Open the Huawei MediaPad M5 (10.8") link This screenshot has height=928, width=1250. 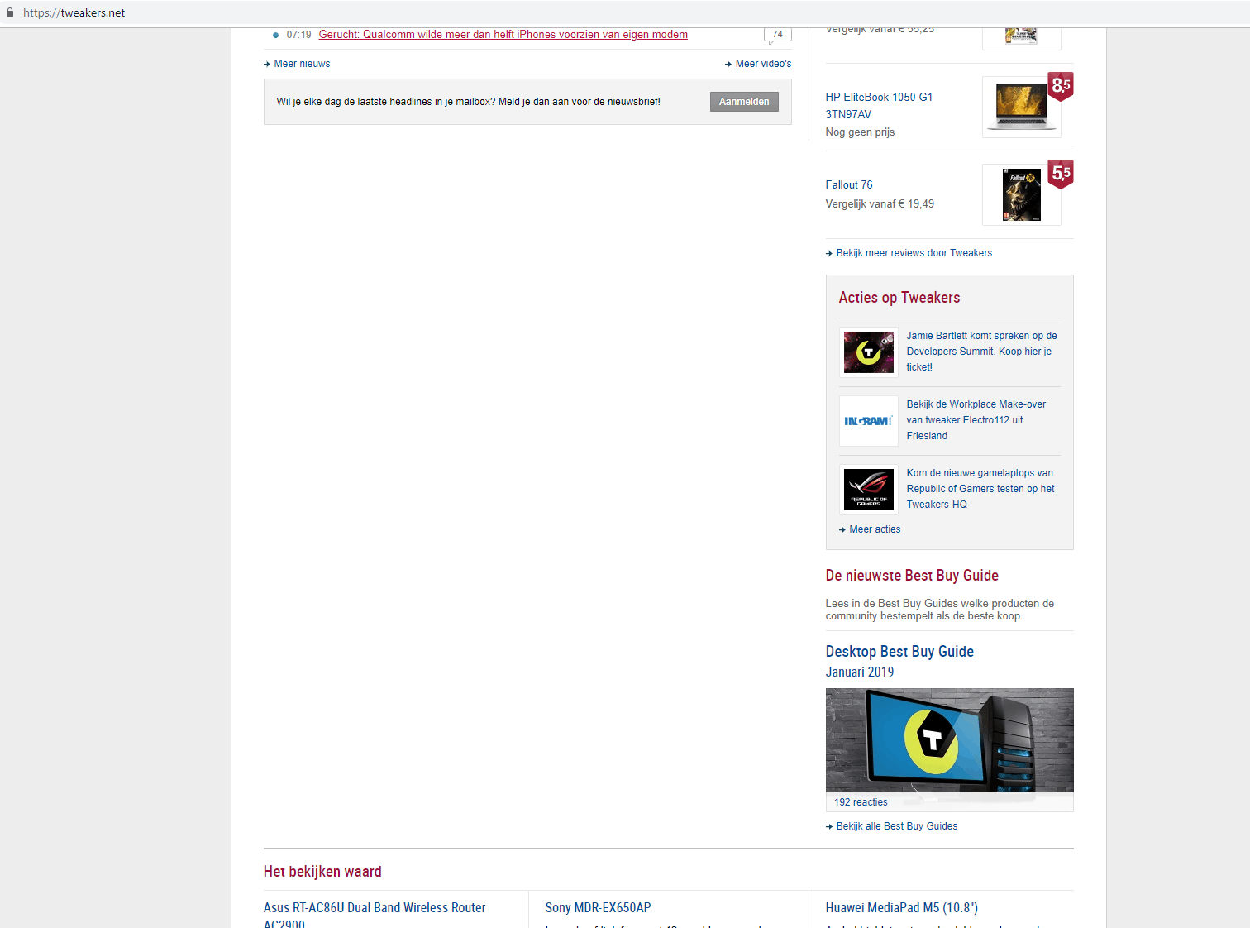(x=901, y=908)
